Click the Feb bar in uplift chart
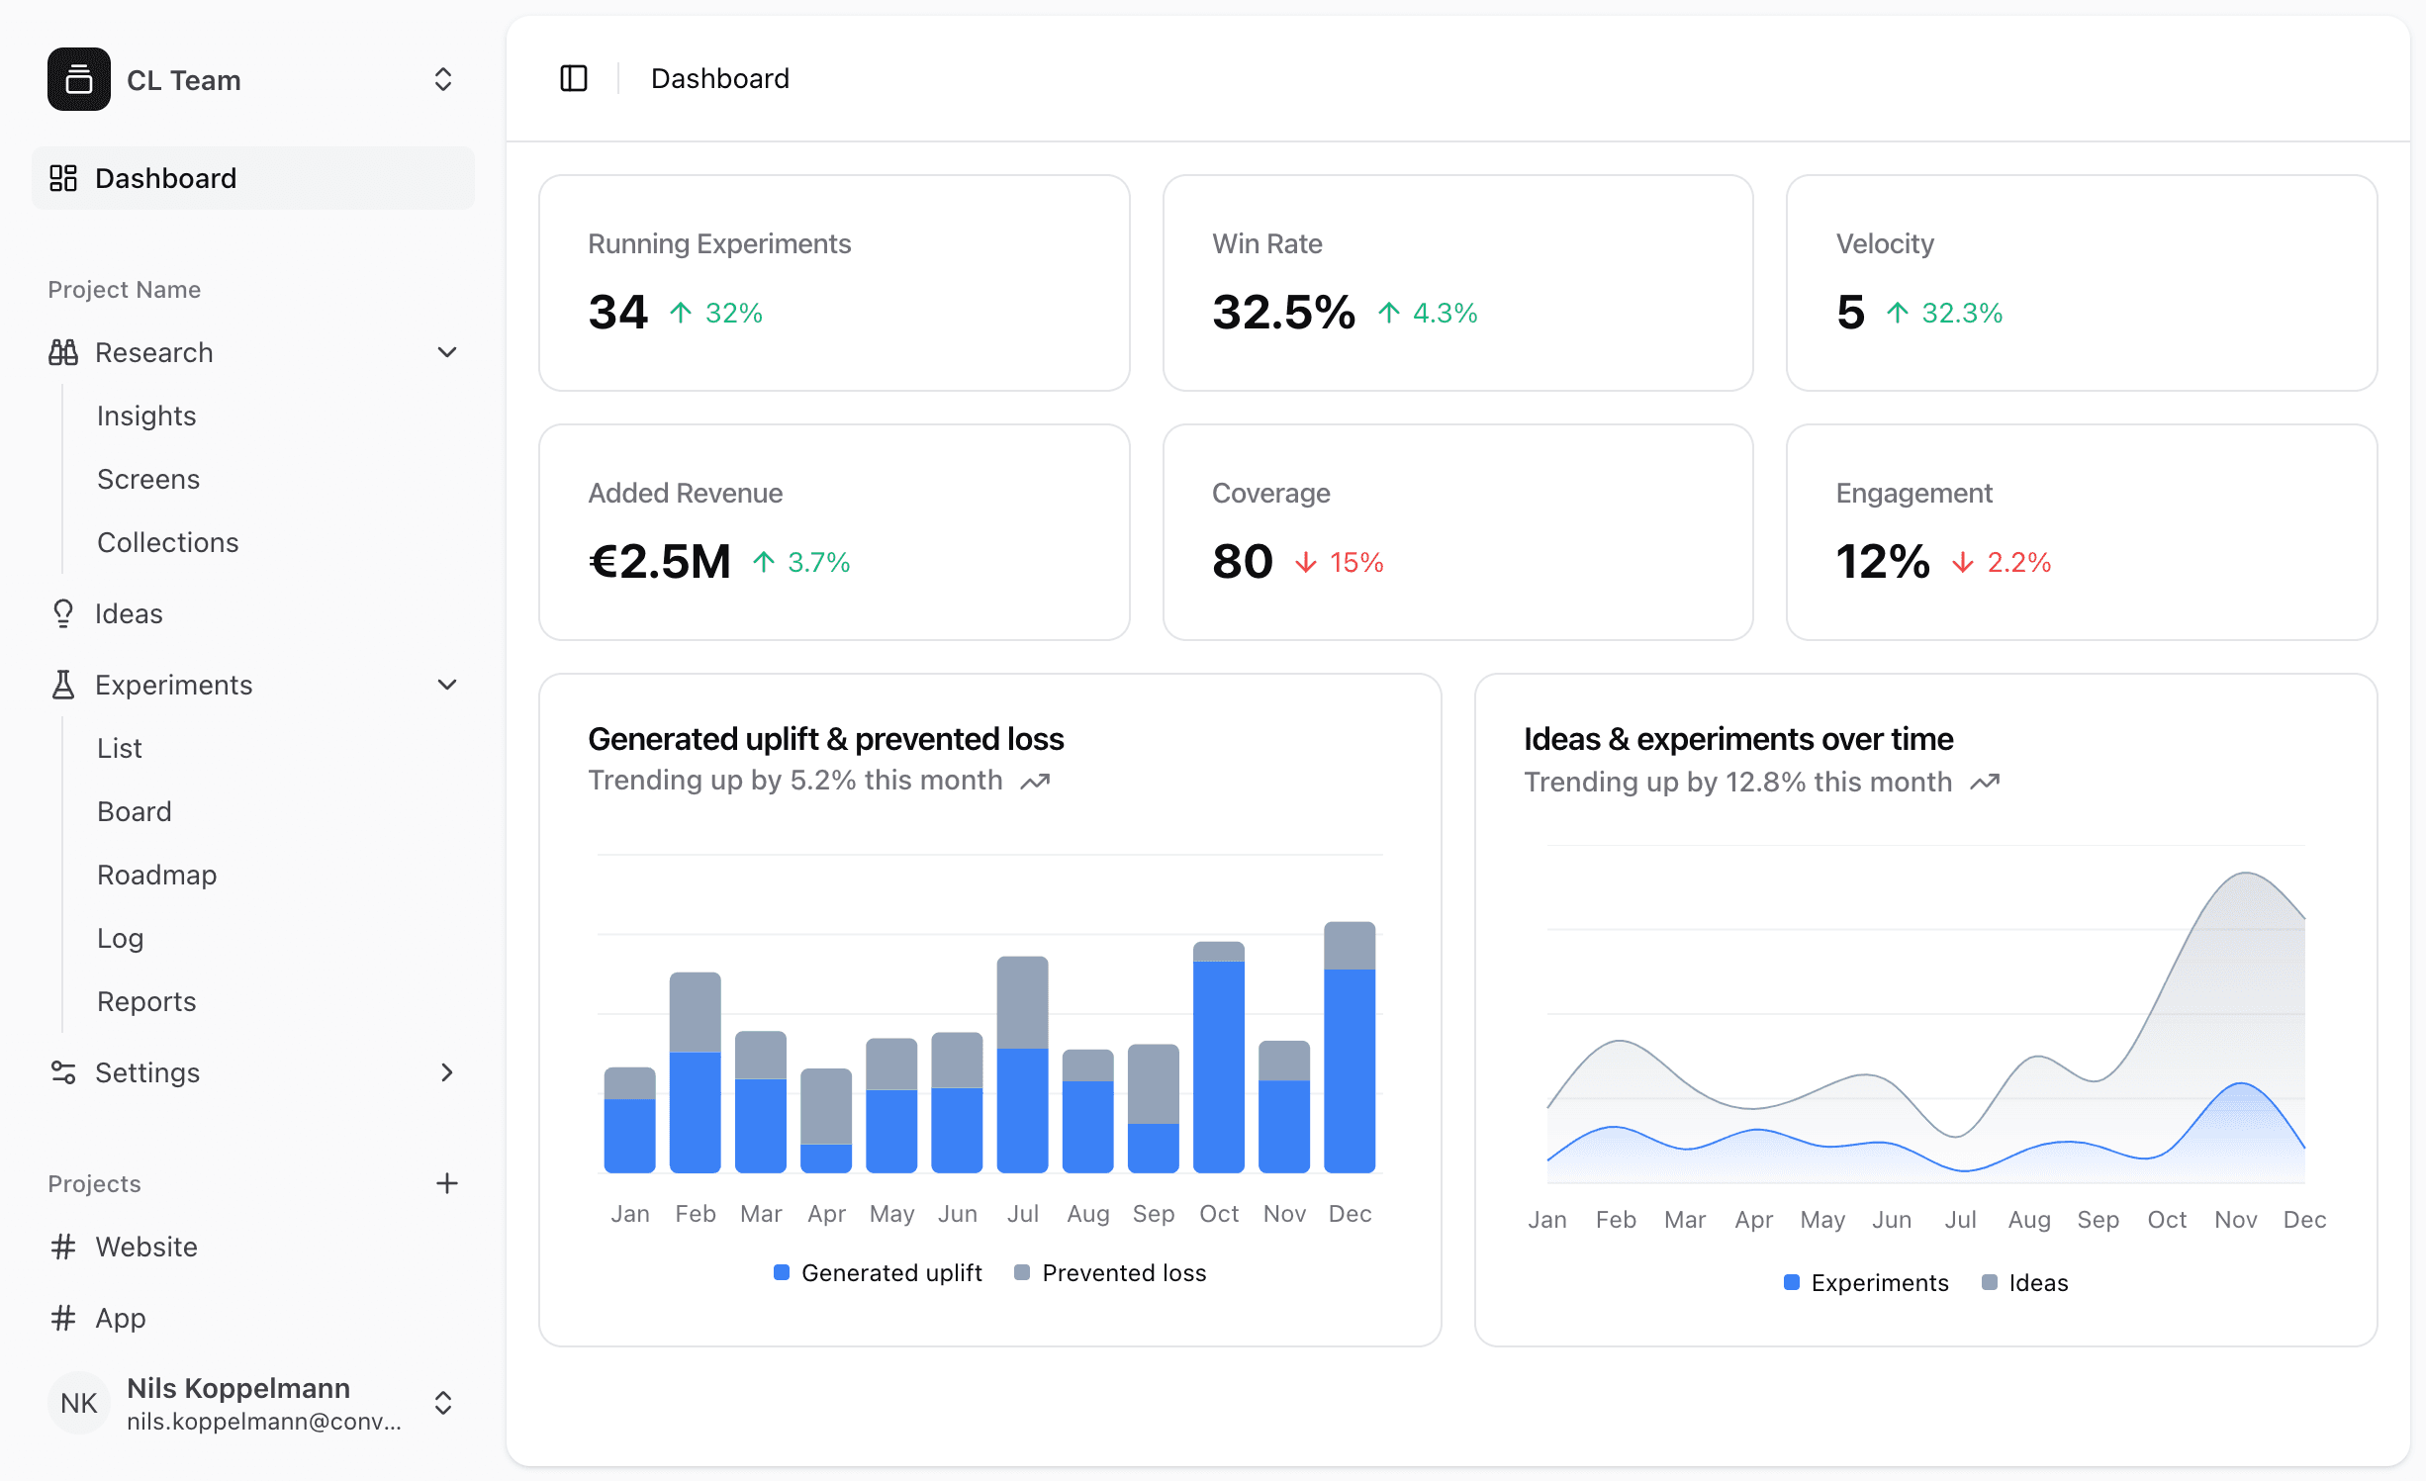This screenshot has height=1481, width=2426. tap(696, 1072)
